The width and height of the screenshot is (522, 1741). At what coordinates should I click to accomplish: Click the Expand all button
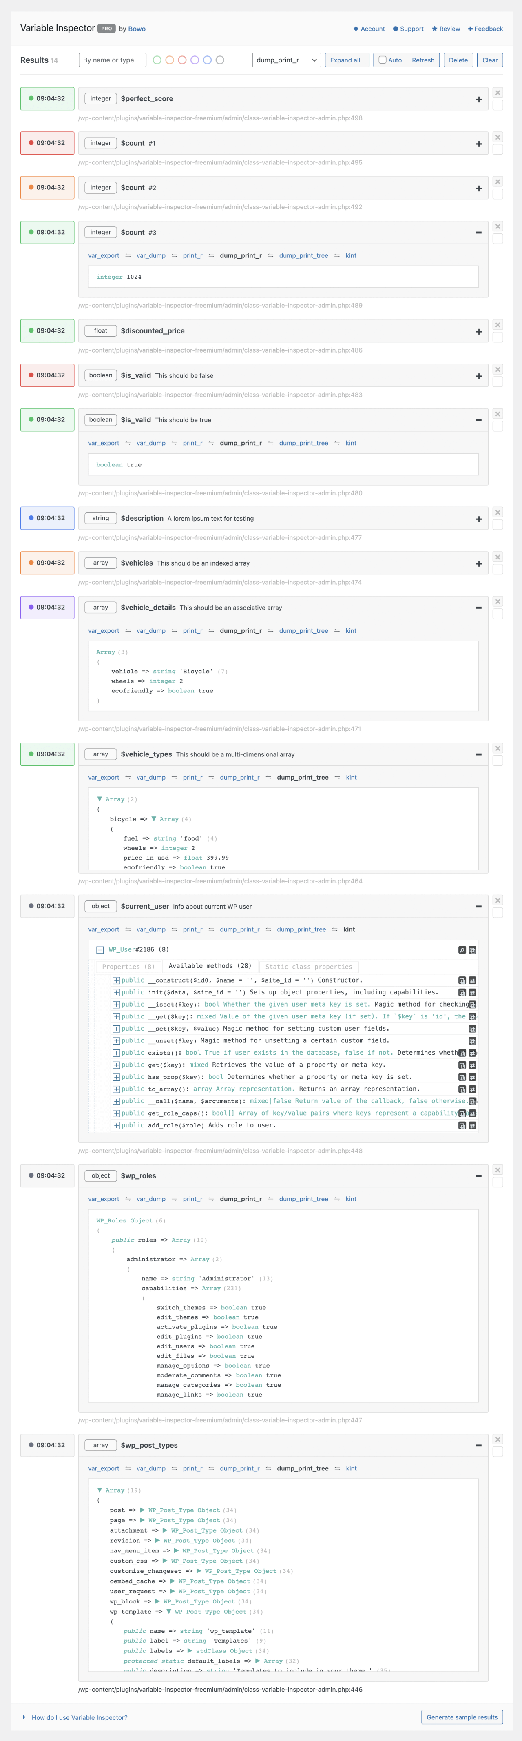pyautogui.click(x=346, y=60)
